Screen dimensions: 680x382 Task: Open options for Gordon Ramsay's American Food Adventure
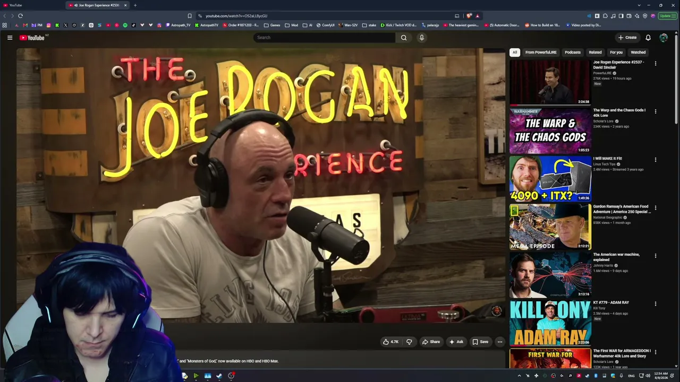click(656, 207)
